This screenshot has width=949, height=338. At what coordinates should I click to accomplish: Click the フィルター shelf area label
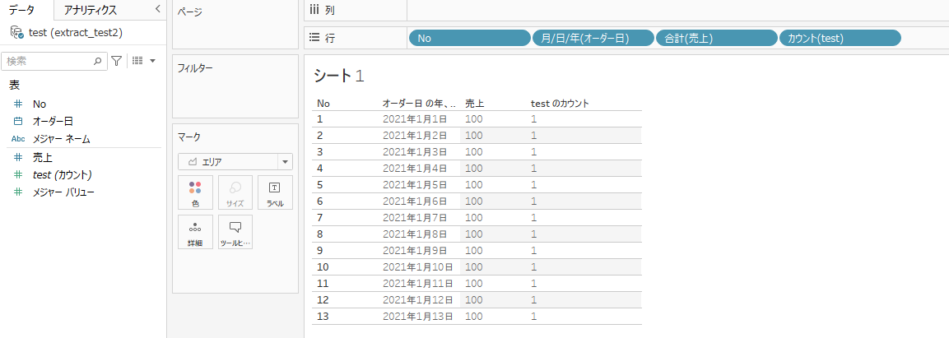coord(195,68)
